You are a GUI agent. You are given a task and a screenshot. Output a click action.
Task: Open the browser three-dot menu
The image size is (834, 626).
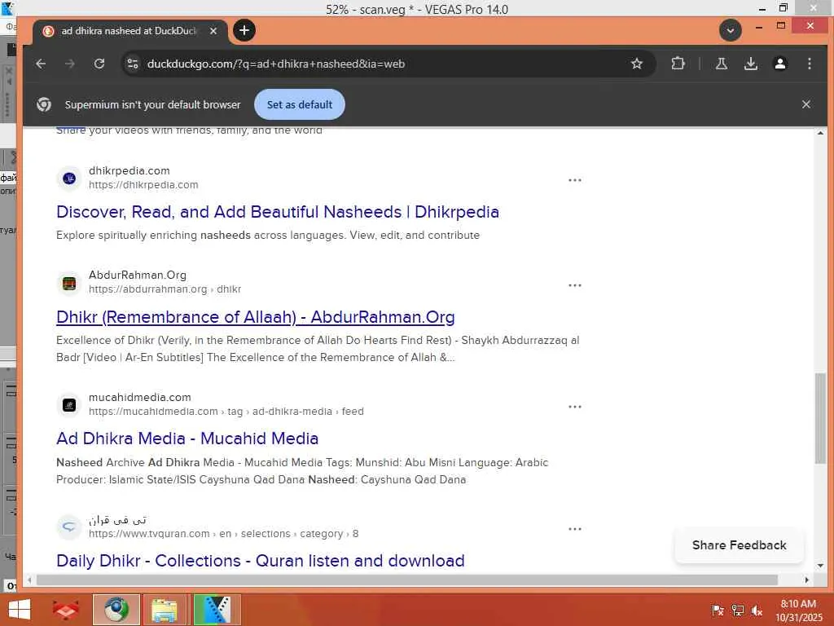[x=809, y=64]
